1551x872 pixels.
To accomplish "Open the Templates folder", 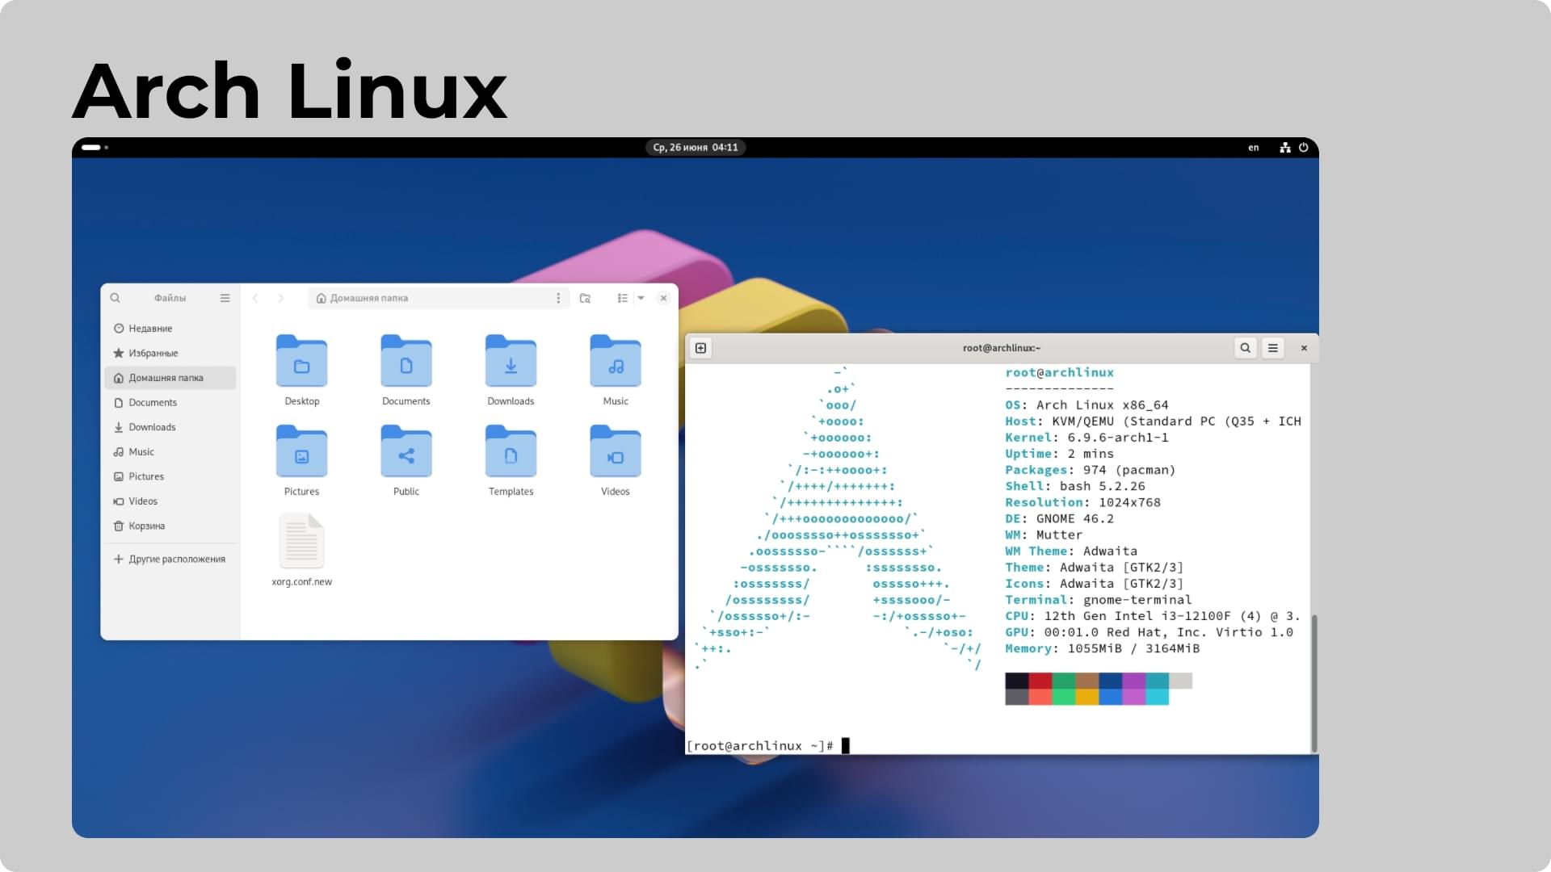I will 511,460.
